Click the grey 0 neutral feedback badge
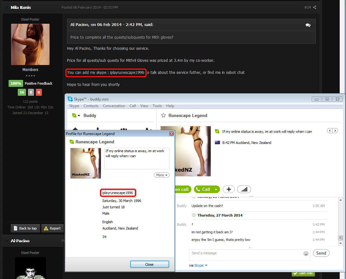Image resolution: width=346 pixels, height=279 pixels. point(31,92)
